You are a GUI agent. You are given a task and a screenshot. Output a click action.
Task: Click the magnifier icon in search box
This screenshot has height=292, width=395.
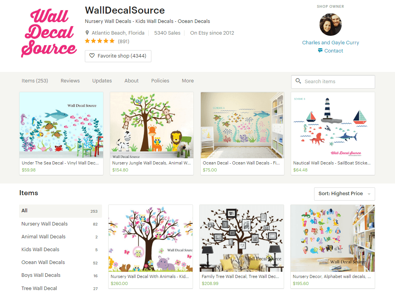pyautogui.click(x=298, y=81)
